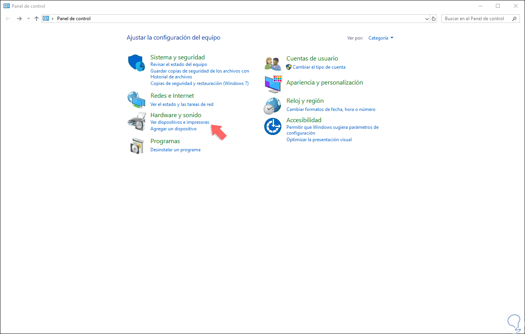Go up one level with the up arrow

click(37, 19)
